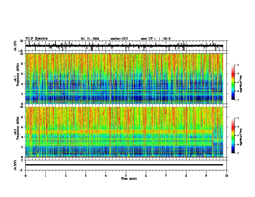This screenshot has height=197, width=255.
Task: Click the orange 5 kHz band in ch.2 spectrogram
Action: (x=119, y=131)
